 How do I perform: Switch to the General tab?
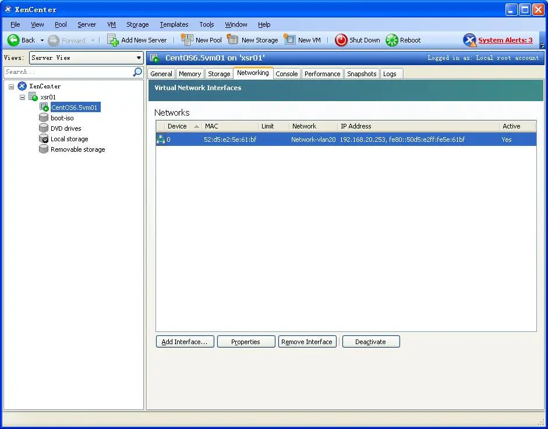[161, 74]
